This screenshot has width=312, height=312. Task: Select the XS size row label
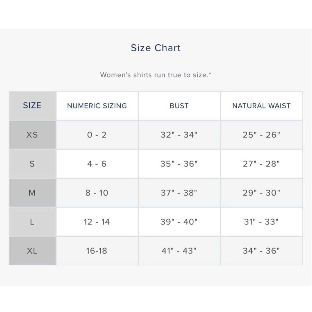32,135
